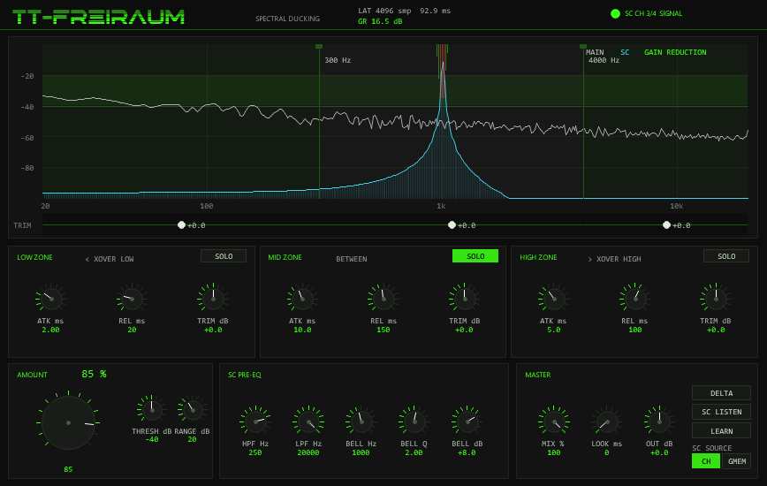767x486 pixels.
Task: Click the LPF value 20000
Action: (308, 452)
